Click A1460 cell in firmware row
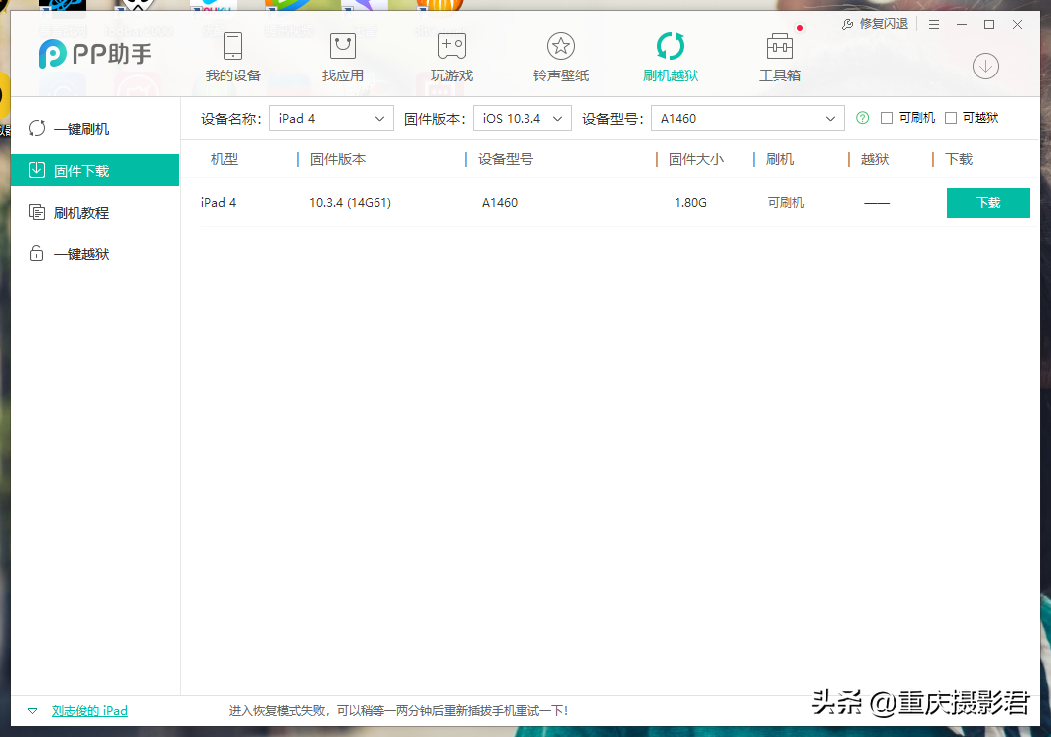The image size is (1051, 737). [500, 203]
